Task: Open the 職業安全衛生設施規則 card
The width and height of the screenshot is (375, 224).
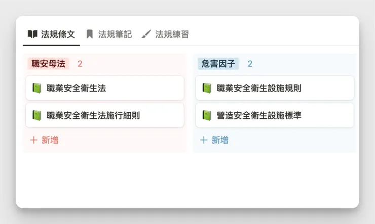Action: click(x=275, y=88)
